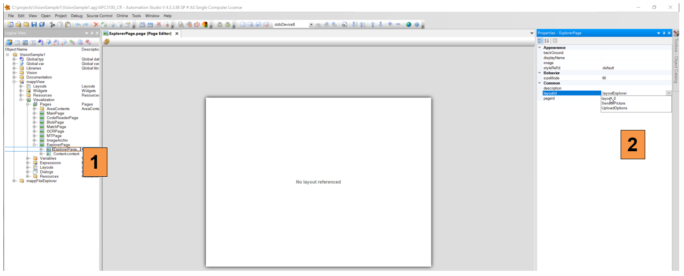Select SensorPicture from layout list
Screen dimensions: 684x276
[x=613, y=103]
